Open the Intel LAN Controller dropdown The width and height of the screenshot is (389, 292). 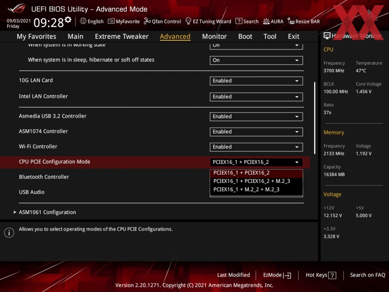[x=256, y=97]
